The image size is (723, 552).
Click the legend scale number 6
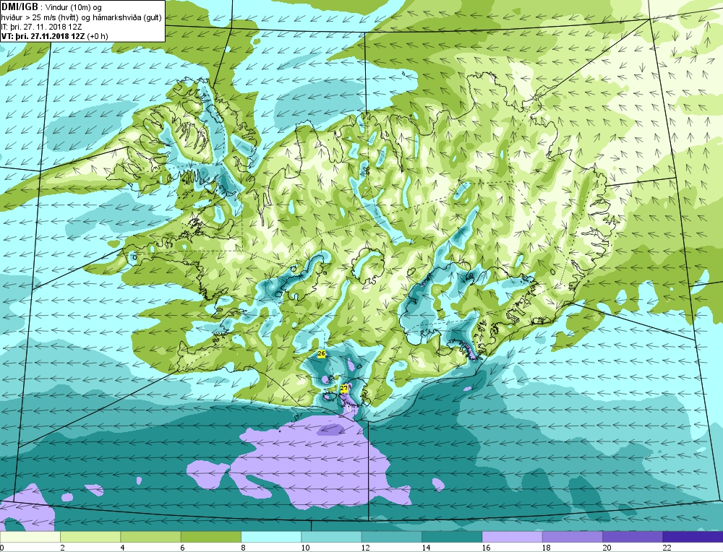(x=183, y=548)
